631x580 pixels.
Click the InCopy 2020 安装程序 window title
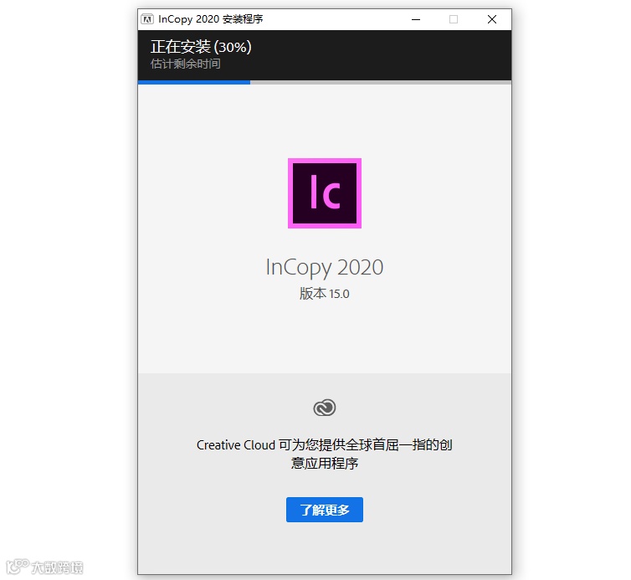click(210, 19)
